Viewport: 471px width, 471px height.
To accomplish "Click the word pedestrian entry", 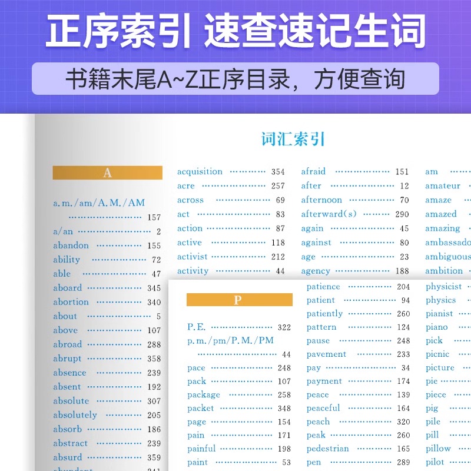I will [328, 449].
